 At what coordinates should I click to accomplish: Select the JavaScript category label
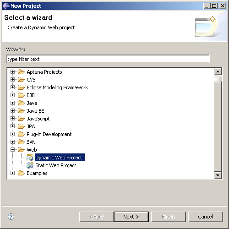38,119
